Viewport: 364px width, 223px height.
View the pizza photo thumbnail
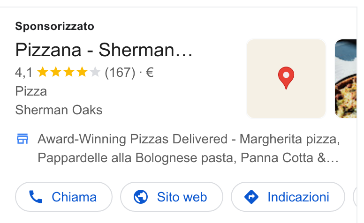[x=345, y=79]
